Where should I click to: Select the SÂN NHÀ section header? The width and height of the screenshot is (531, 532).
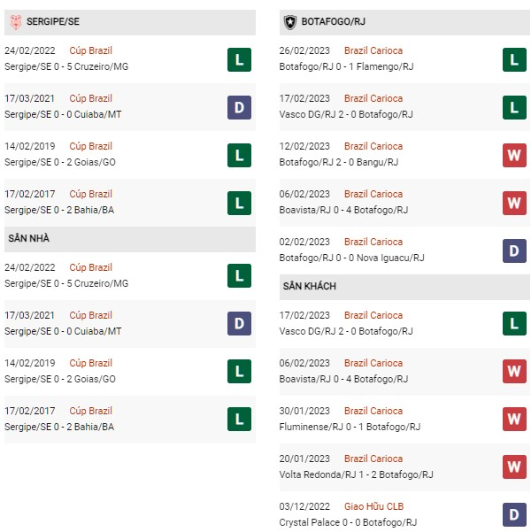point(130,239)
